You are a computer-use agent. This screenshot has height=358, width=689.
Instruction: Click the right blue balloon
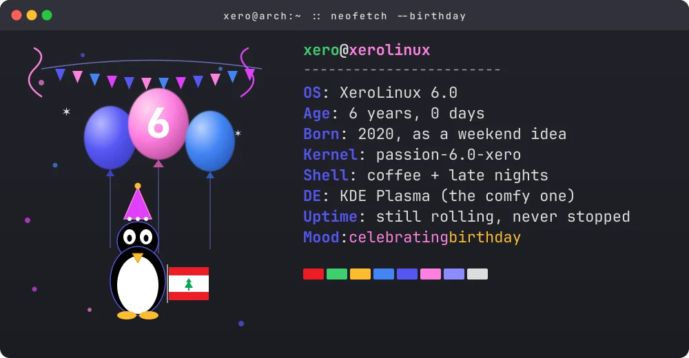210,140
